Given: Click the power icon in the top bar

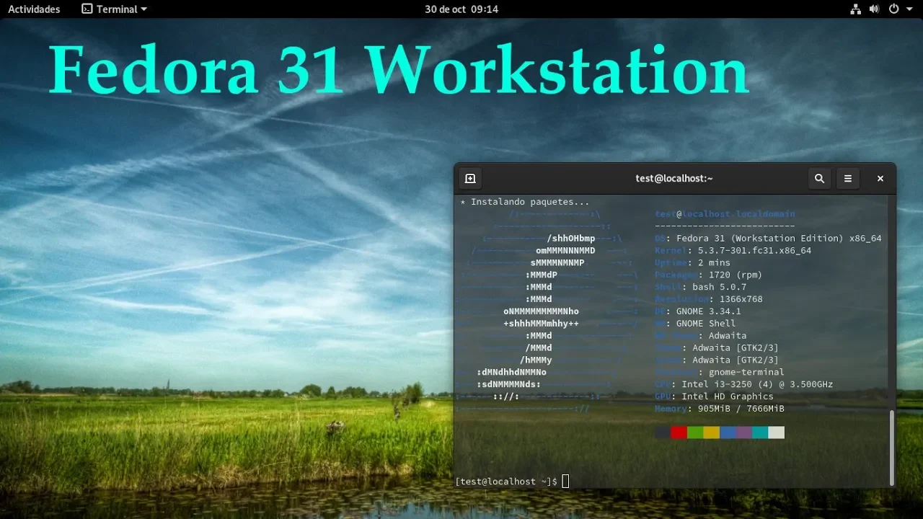Looking at the screenshot, I should [893, 9].
